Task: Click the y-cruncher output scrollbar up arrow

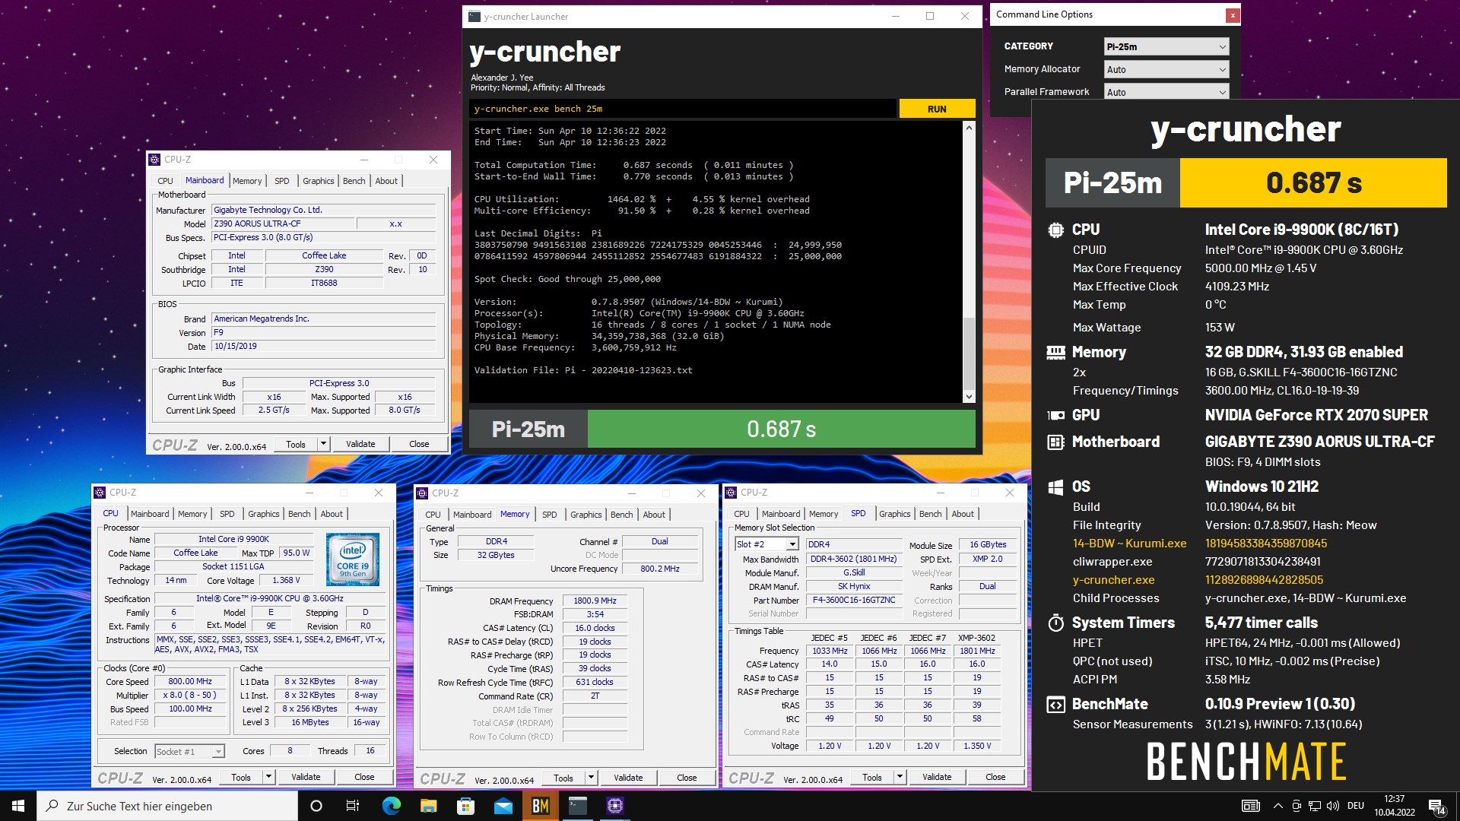Action: [x=969, y=128]
